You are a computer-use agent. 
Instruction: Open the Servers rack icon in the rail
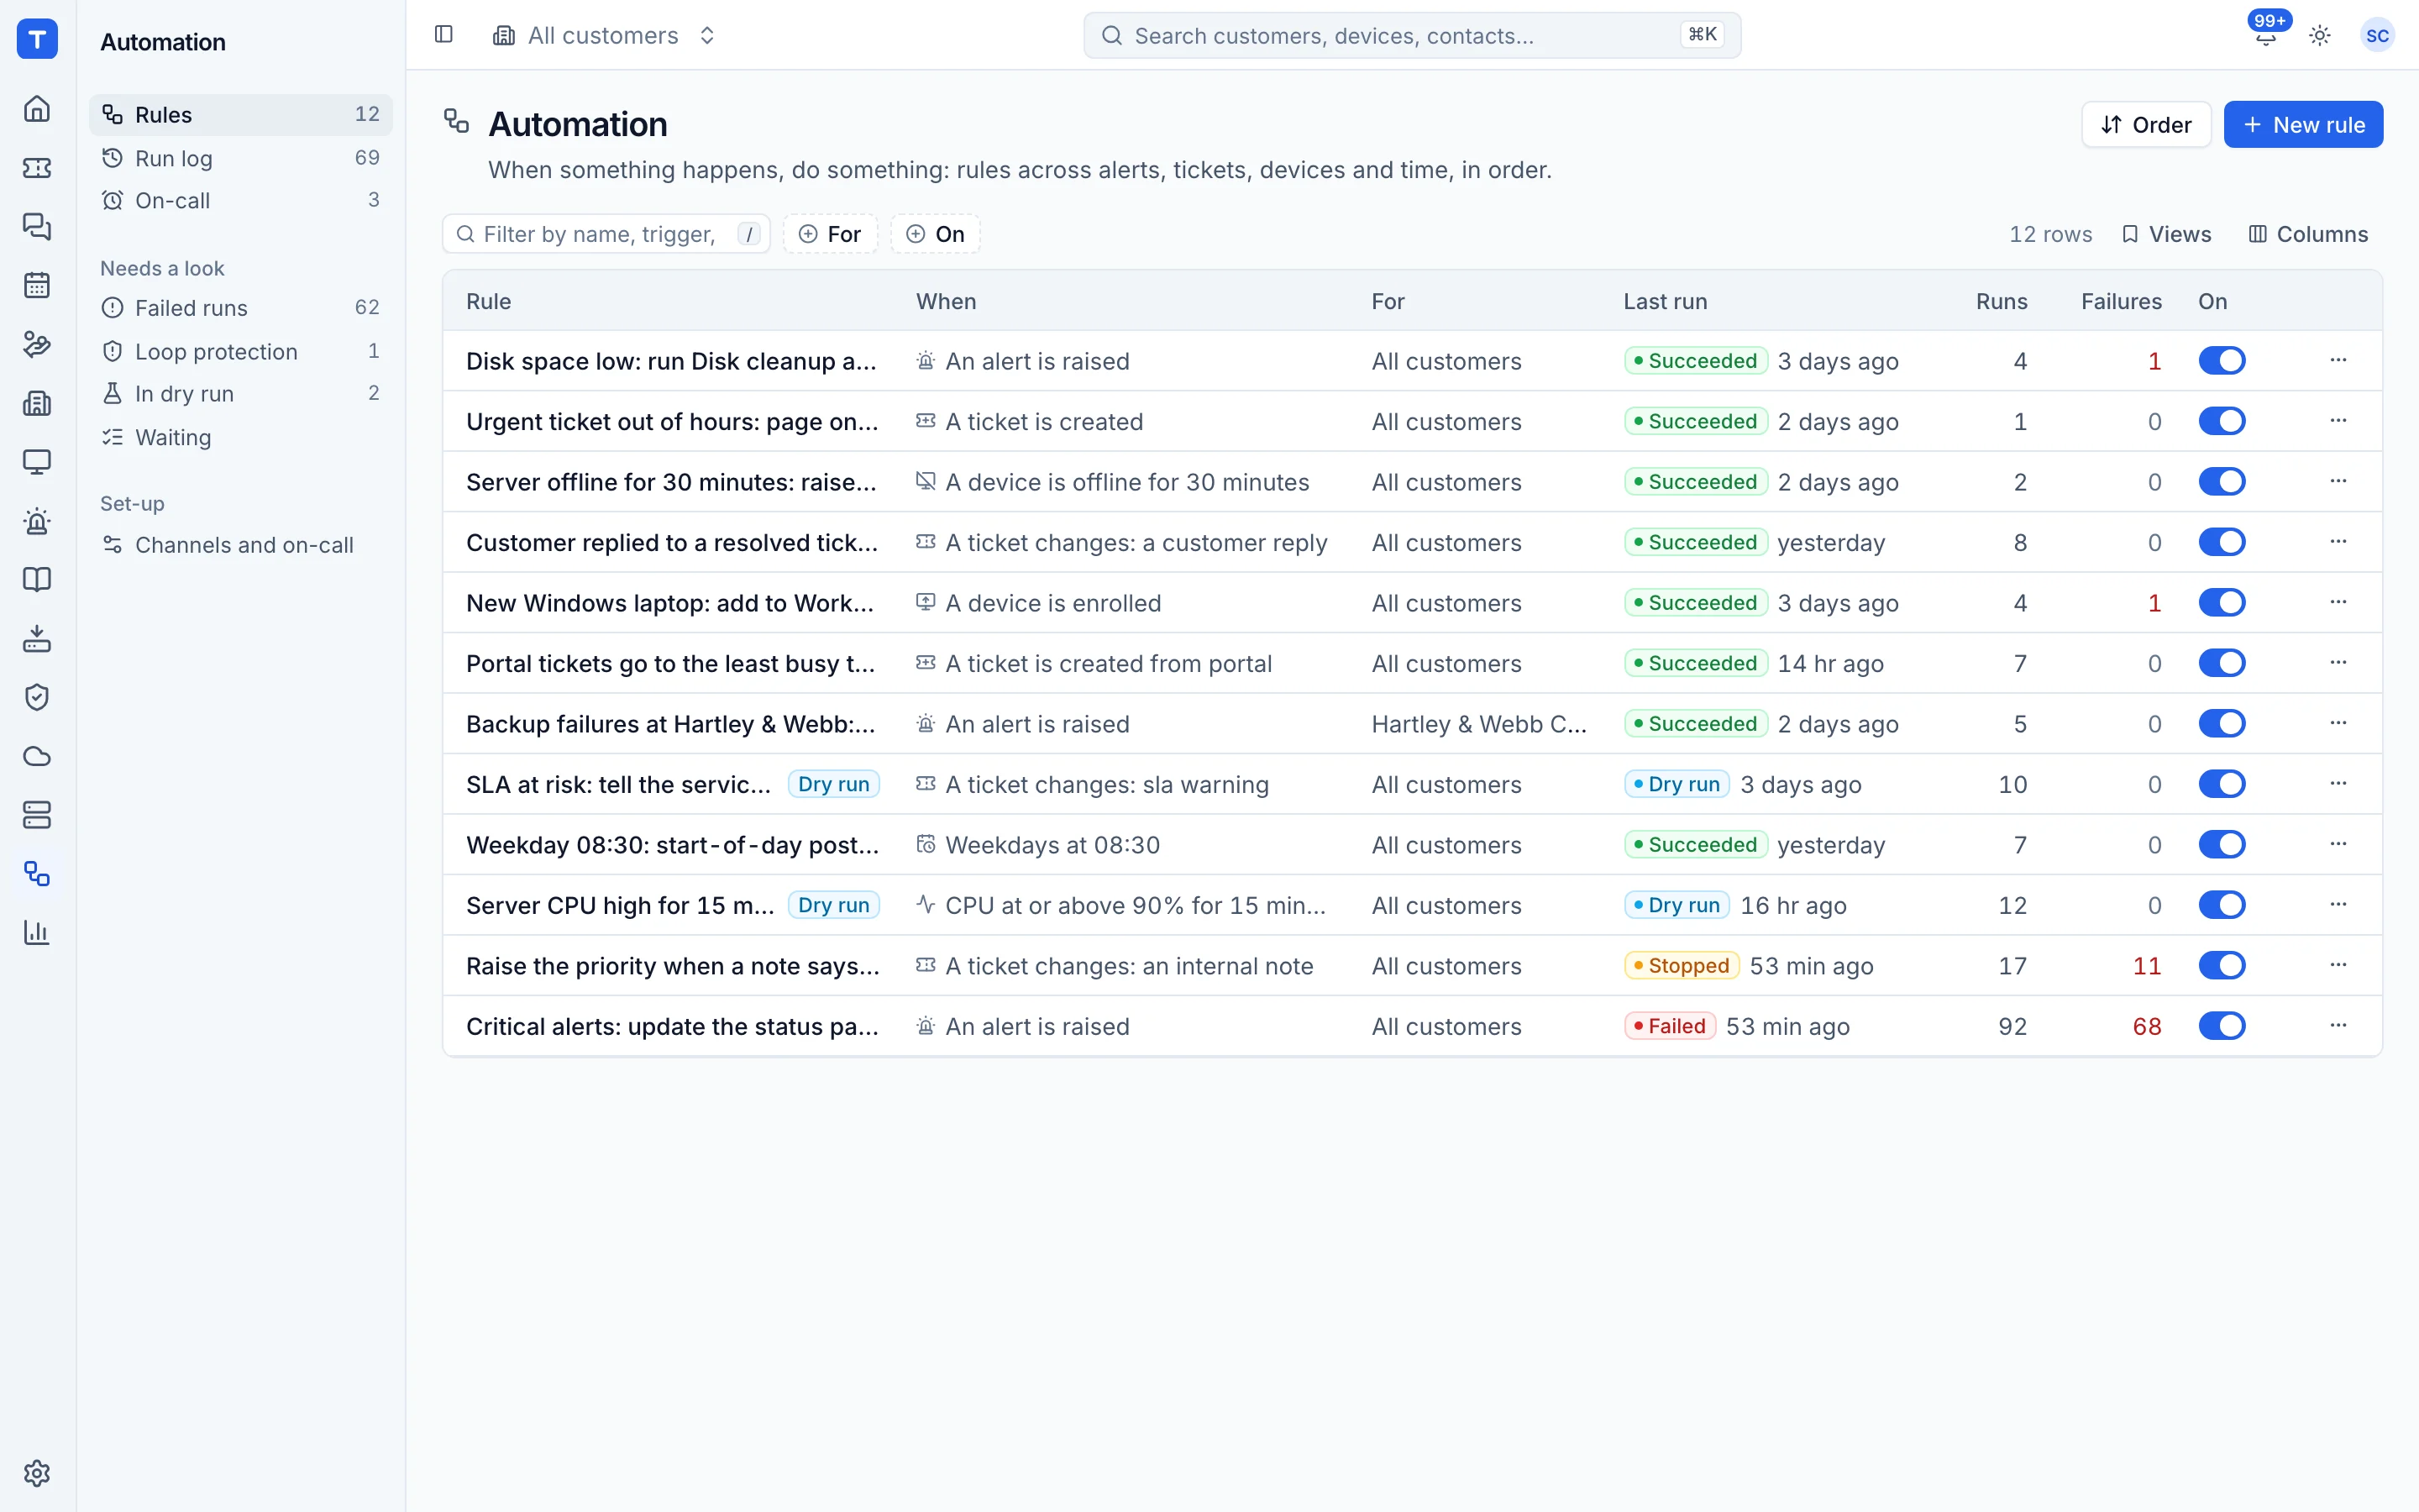(x=37, y=815)
